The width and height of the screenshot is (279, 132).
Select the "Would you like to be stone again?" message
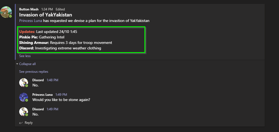[61, 100]
